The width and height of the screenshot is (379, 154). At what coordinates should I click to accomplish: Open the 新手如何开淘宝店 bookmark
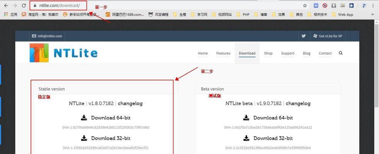tap(81, 15)
